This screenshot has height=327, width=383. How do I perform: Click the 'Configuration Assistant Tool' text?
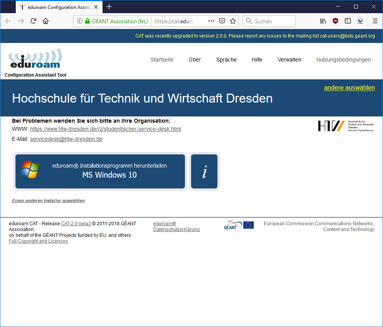pyautogui.click(x=36, y=75)
